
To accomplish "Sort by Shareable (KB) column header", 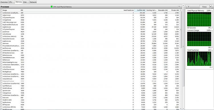I will (163, 10).
